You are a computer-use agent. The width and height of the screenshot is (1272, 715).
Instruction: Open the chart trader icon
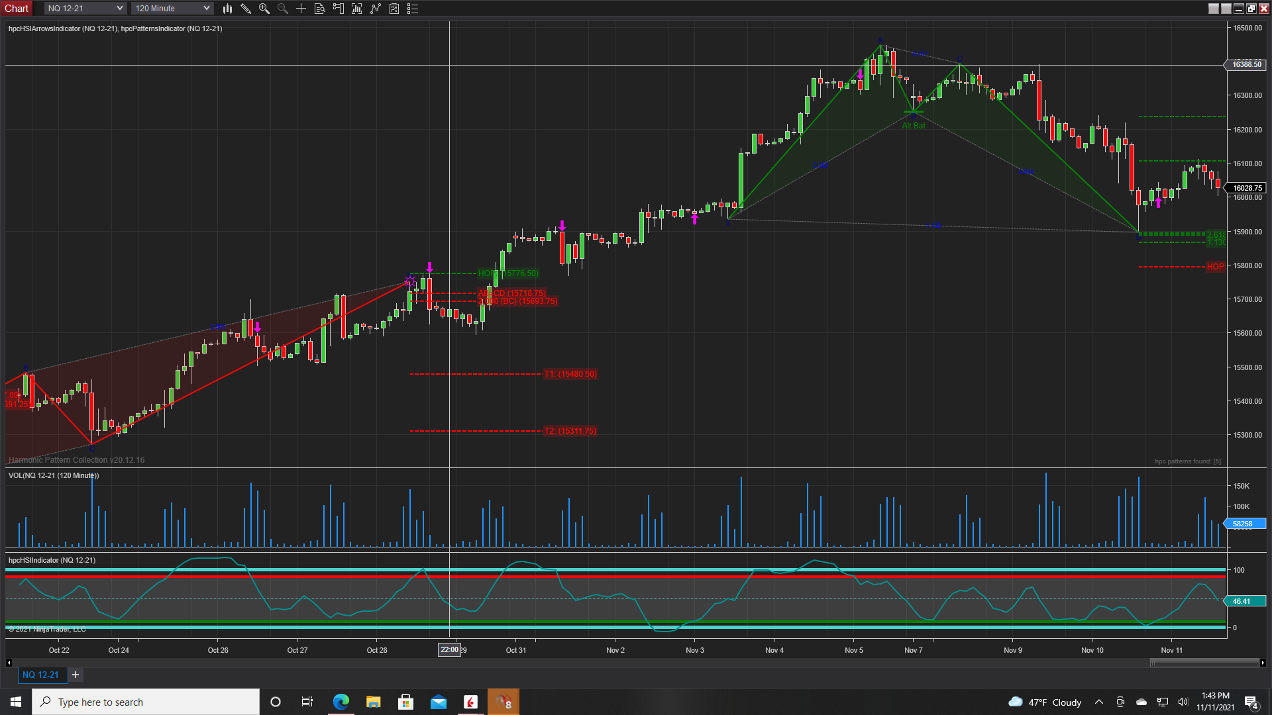tap(338, 9)
